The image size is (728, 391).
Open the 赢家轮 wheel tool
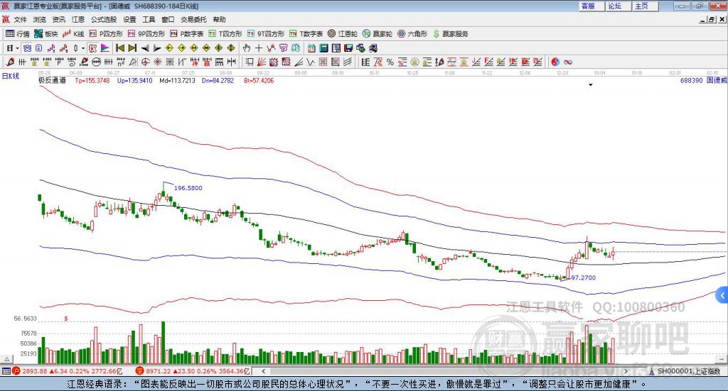(378, 34)
